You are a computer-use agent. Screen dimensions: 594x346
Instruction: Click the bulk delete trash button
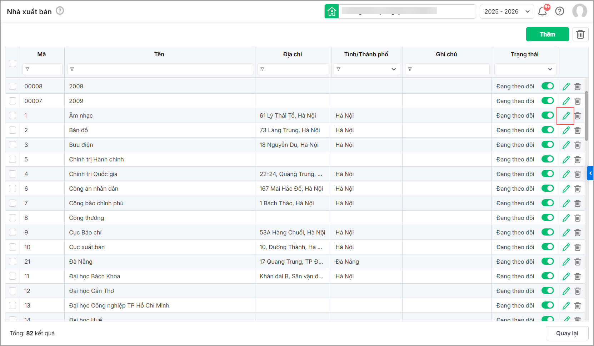580,34
